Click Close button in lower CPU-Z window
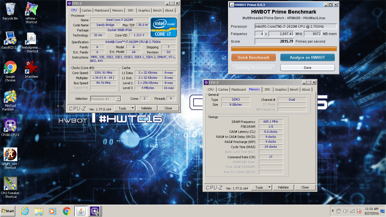Image resolution: width=386 pixels, height=217 pixels. coord(305,187)
